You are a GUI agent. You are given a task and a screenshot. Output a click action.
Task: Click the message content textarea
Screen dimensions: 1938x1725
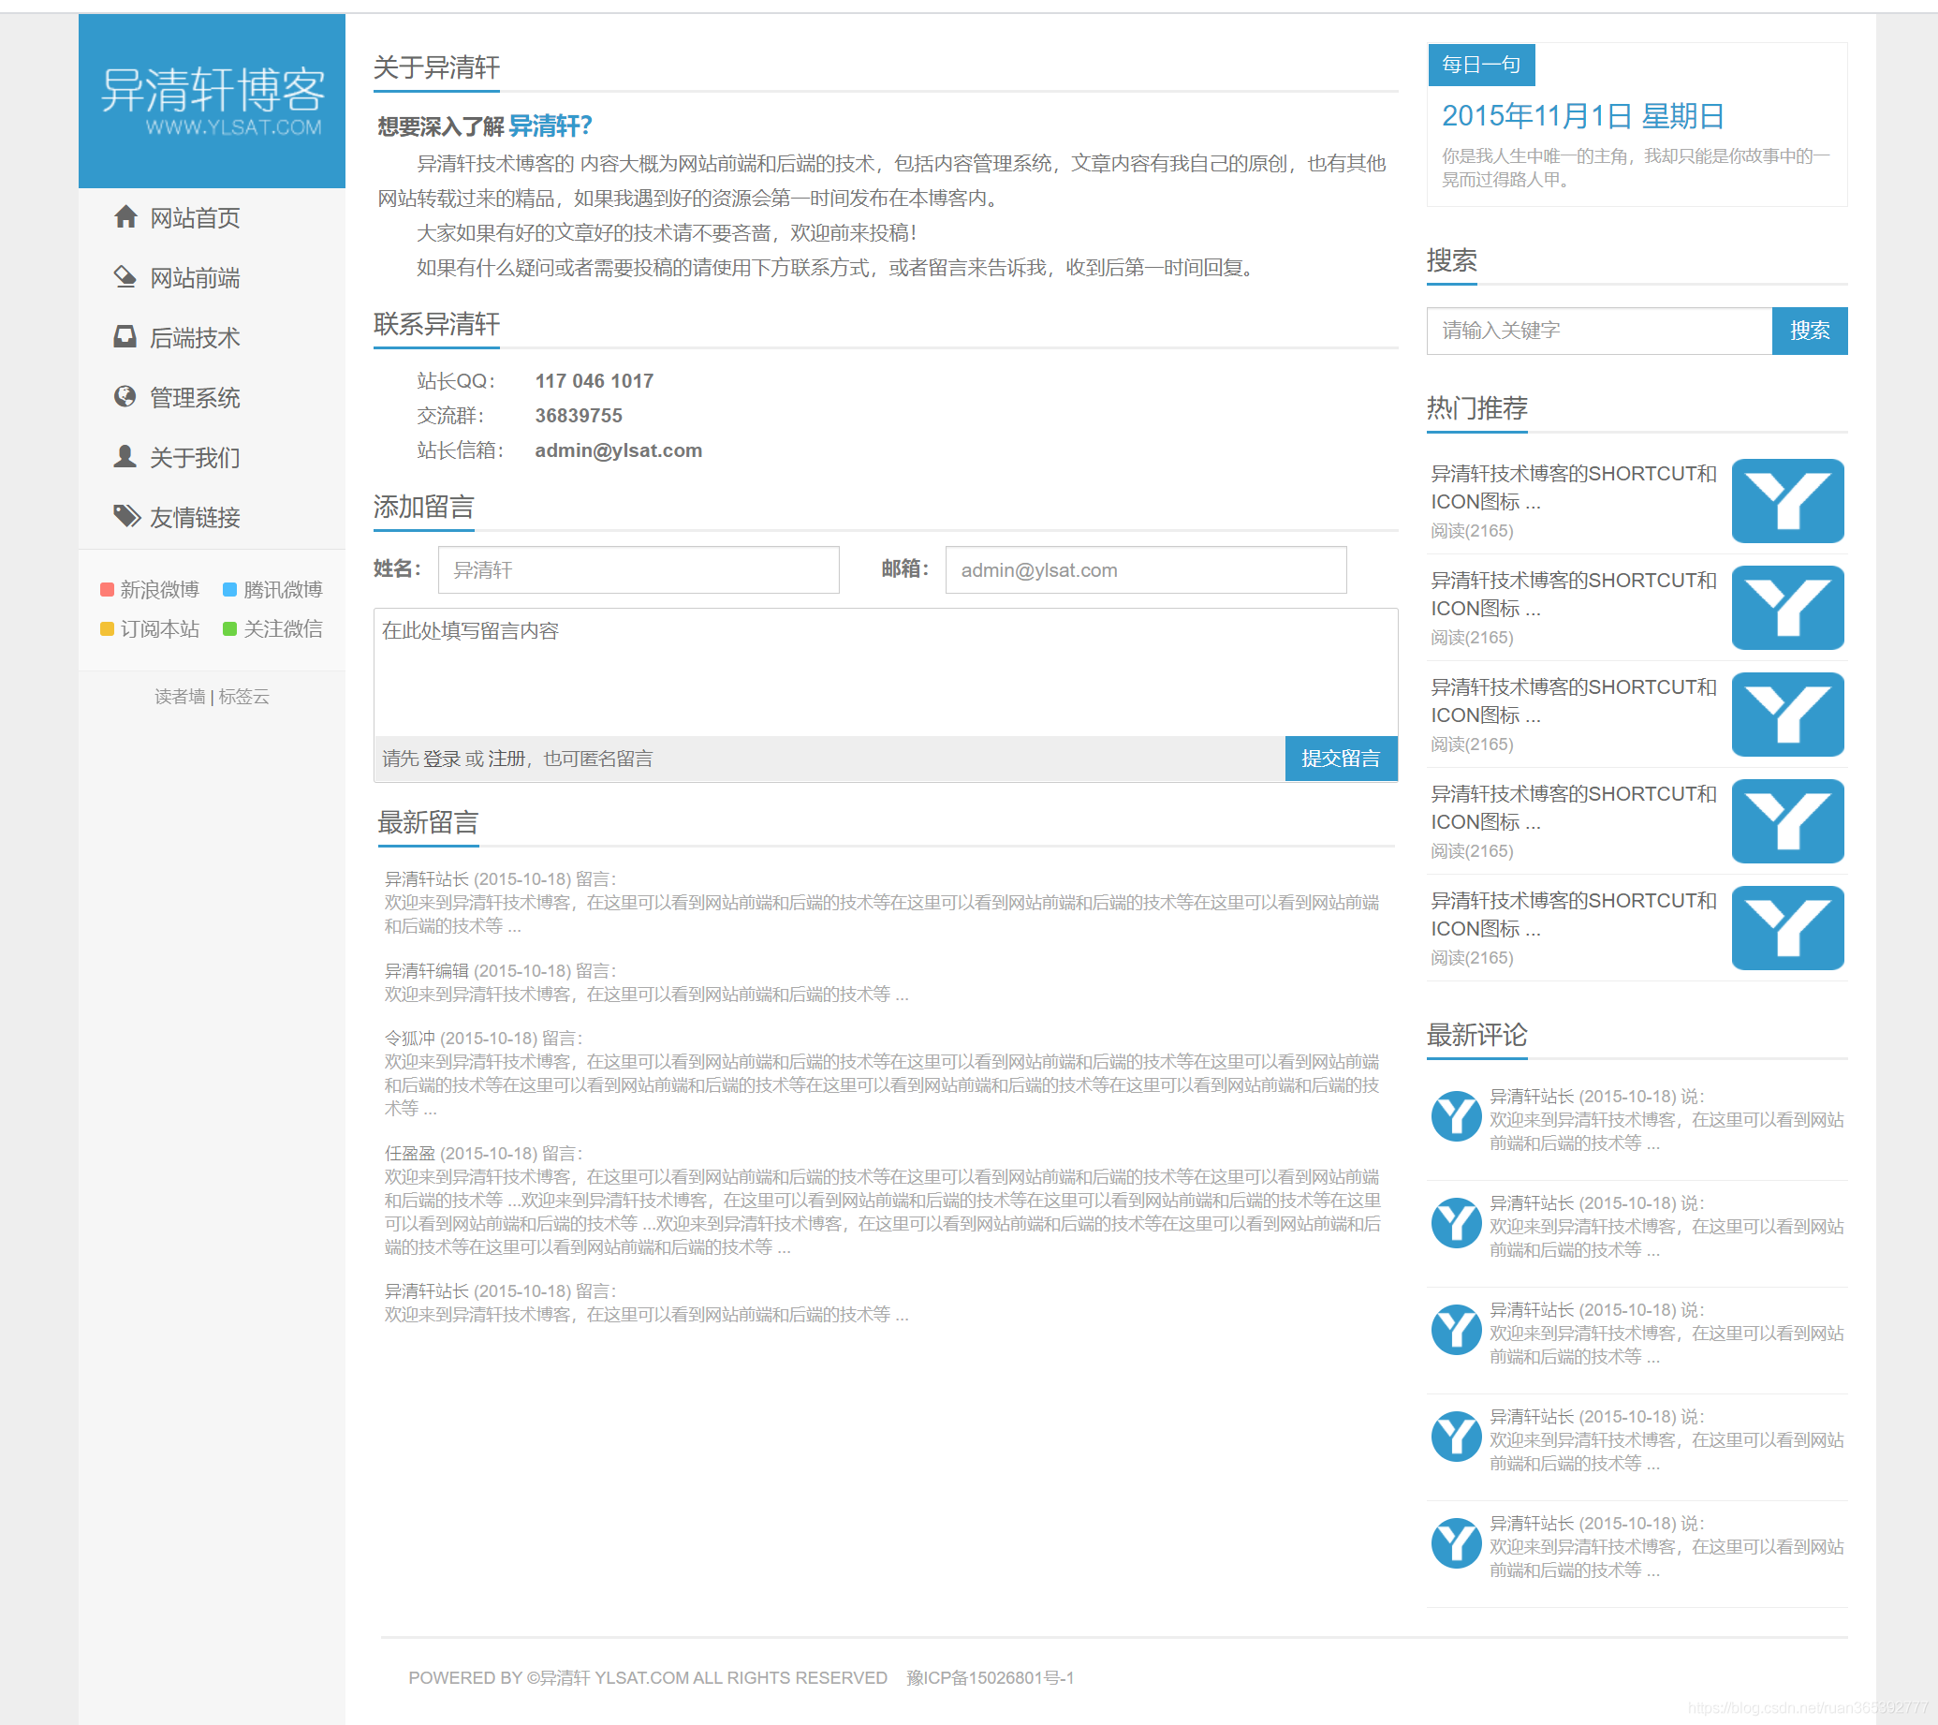coord(886,672)
